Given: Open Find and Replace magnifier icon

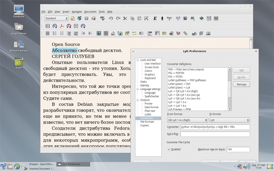Looking at the screenshot, I should [146, 18].
